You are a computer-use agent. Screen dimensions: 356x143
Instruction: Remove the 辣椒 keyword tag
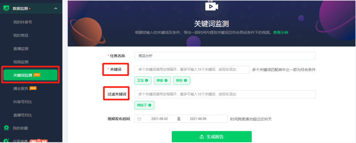pos(166,81)
